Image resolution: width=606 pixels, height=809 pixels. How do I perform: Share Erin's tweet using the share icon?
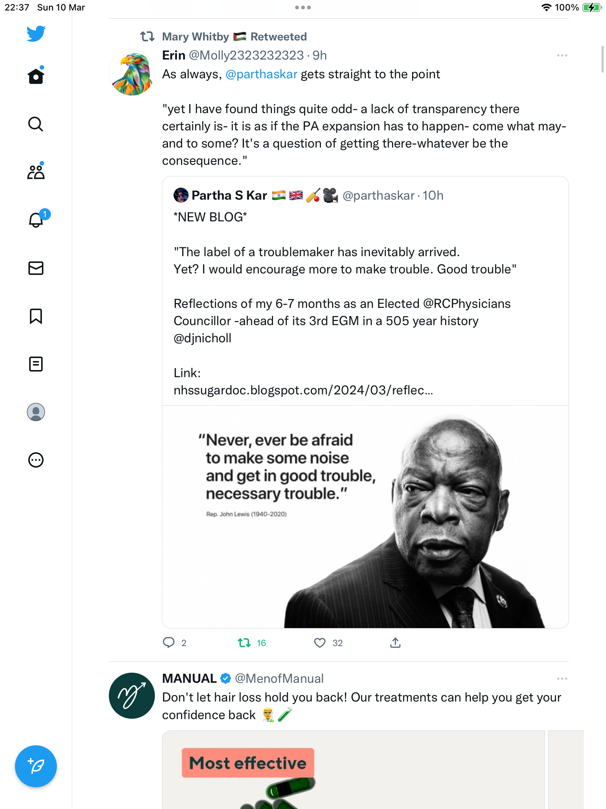(395, 643)
